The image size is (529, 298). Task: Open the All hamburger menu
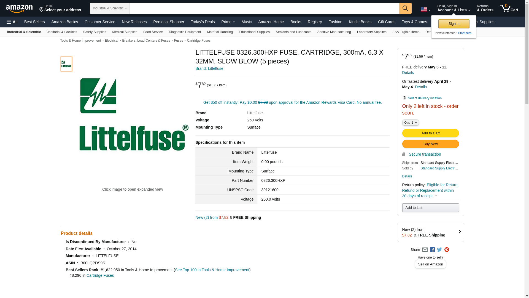(12, 22)
